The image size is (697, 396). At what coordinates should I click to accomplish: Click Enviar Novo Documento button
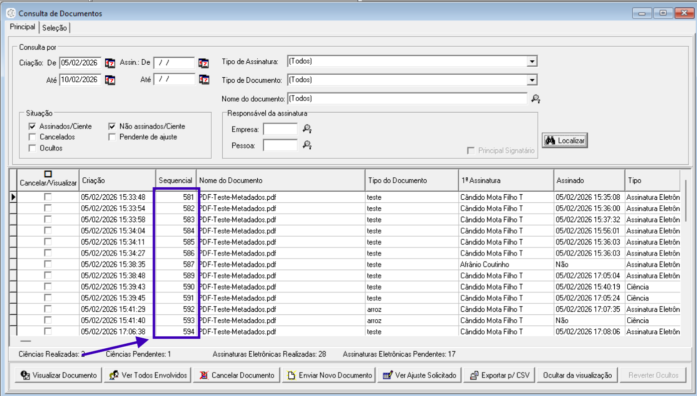coord(330,375)
